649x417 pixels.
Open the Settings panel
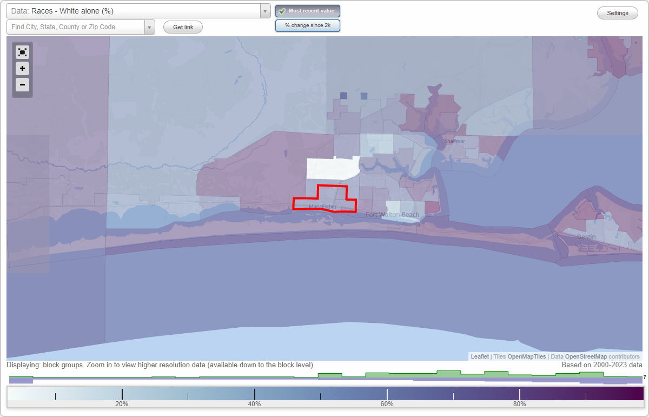617,12
